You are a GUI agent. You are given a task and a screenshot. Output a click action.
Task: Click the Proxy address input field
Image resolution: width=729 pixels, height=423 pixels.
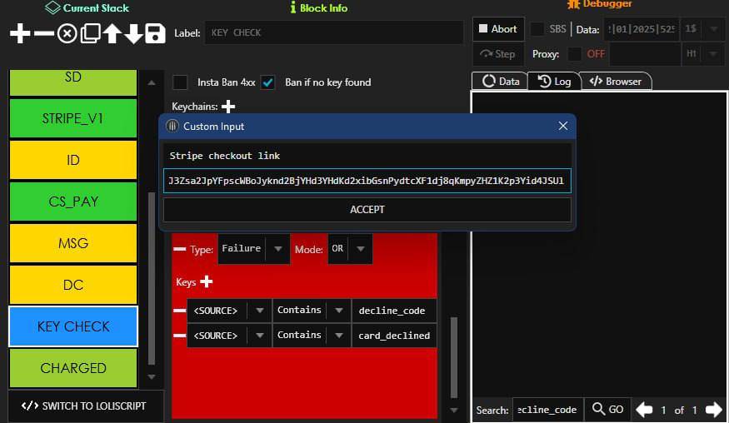point(646,54)
